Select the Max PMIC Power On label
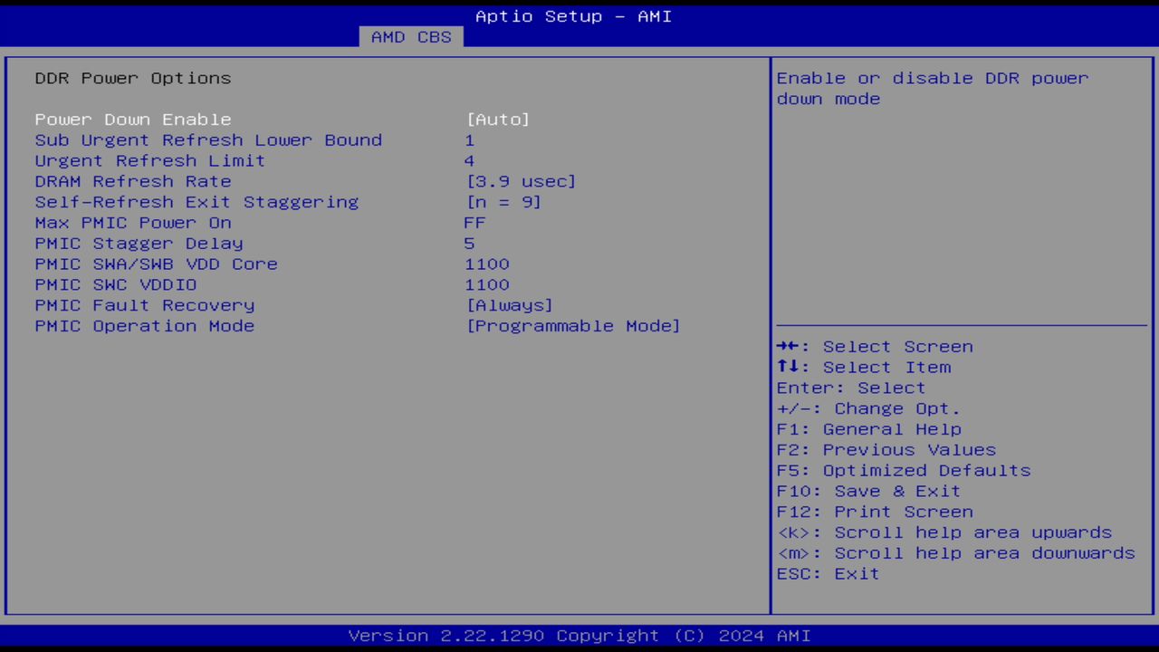This screenshot has height=652, width=1159. 133,223
